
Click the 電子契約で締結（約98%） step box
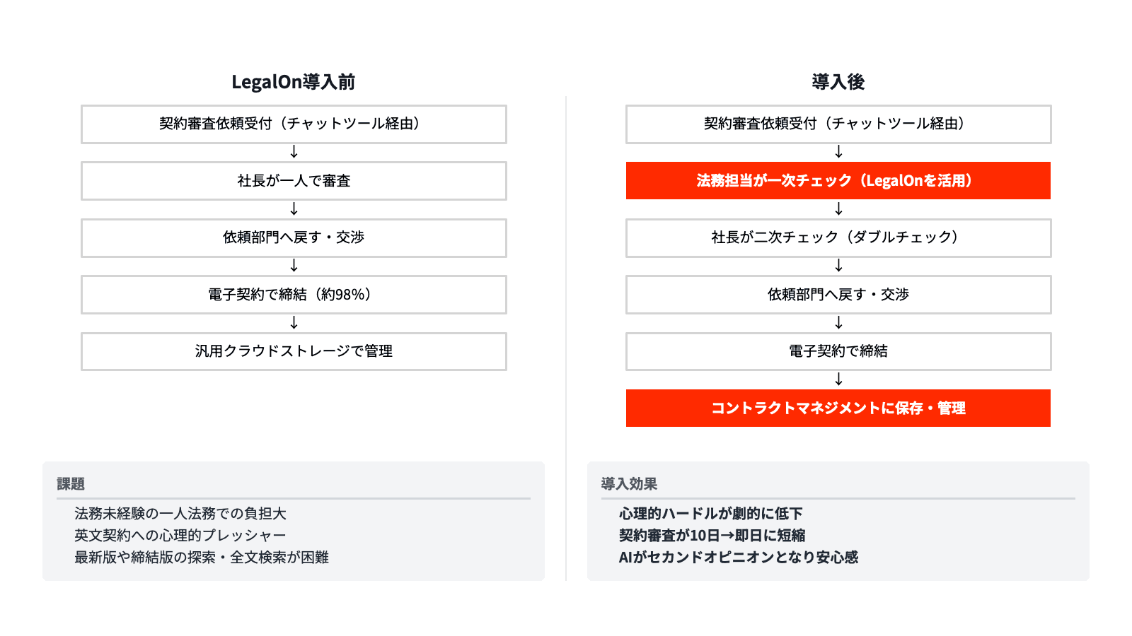294,295
